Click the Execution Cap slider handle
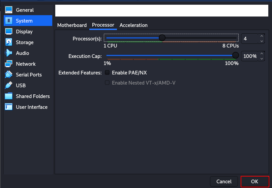 tap(235, 56)
